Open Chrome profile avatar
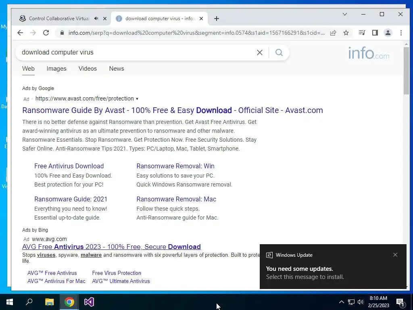 388,33
